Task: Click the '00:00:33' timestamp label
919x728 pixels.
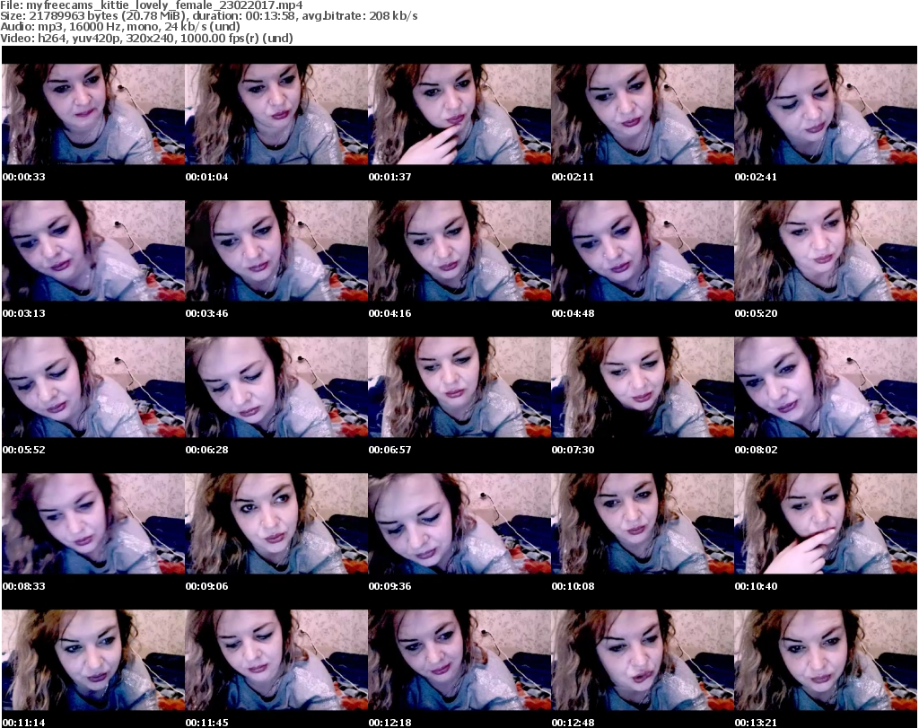Action: [x=24, y=177]
